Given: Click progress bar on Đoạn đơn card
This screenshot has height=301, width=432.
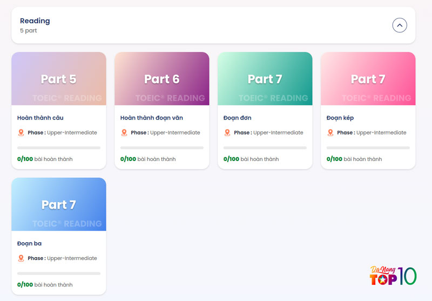Looking at the screenshot, I should click(x=265, y=148).
